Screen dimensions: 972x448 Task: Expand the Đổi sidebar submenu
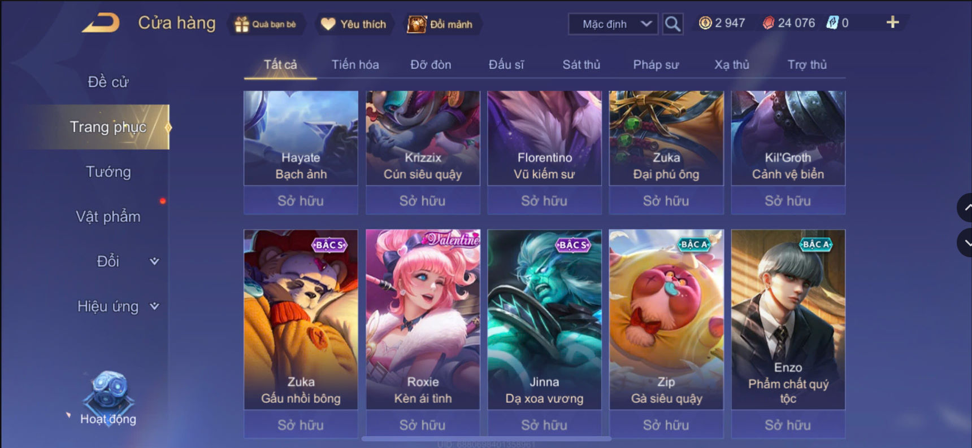[x=154, y=261]
